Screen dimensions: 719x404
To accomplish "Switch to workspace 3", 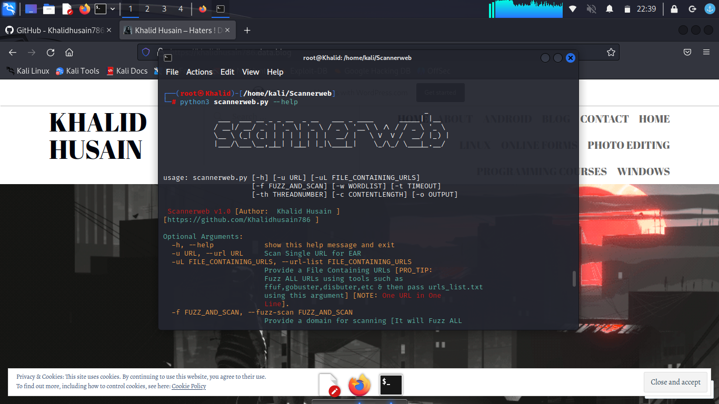I will click(164, 9).
